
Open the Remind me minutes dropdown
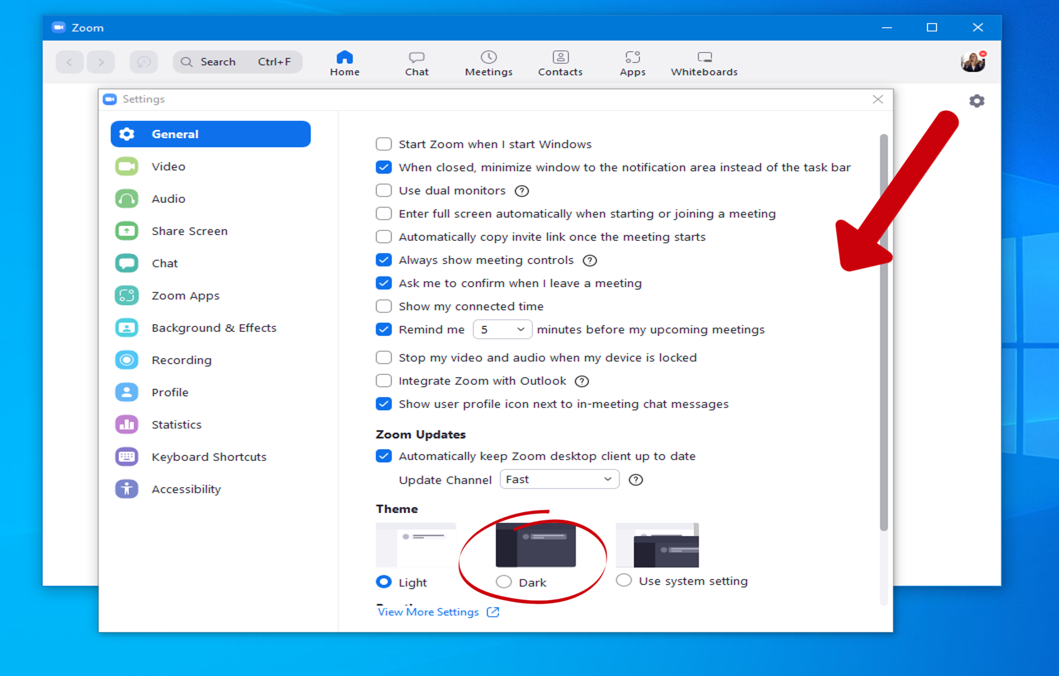502,329
